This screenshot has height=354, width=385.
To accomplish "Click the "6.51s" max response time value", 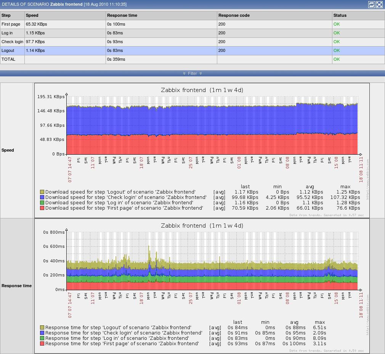I will click(x=319, y=327).
